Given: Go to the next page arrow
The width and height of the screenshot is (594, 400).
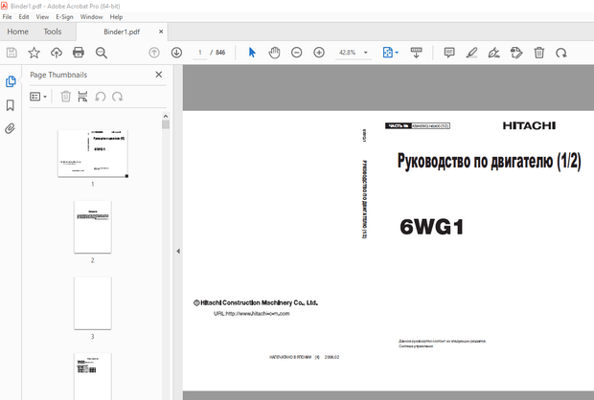Looking at the screenshot, I should (x=176, y=53).
